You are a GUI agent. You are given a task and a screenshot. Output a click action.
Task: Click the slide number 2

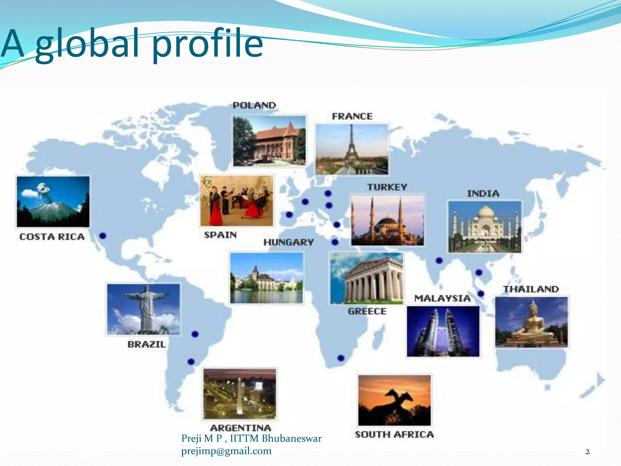coord(587,452)
